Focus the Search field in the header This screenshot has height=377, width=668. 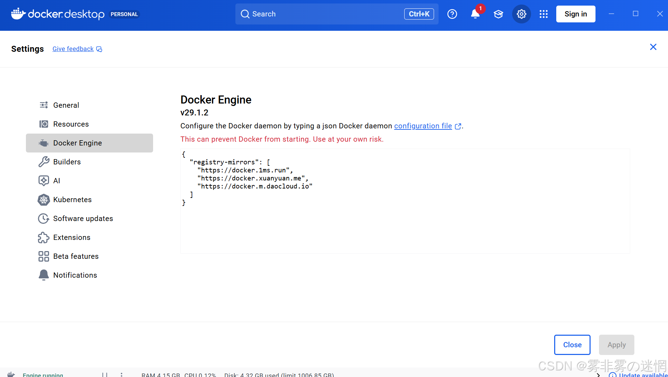pyautogui.click(x=337, y=14)
